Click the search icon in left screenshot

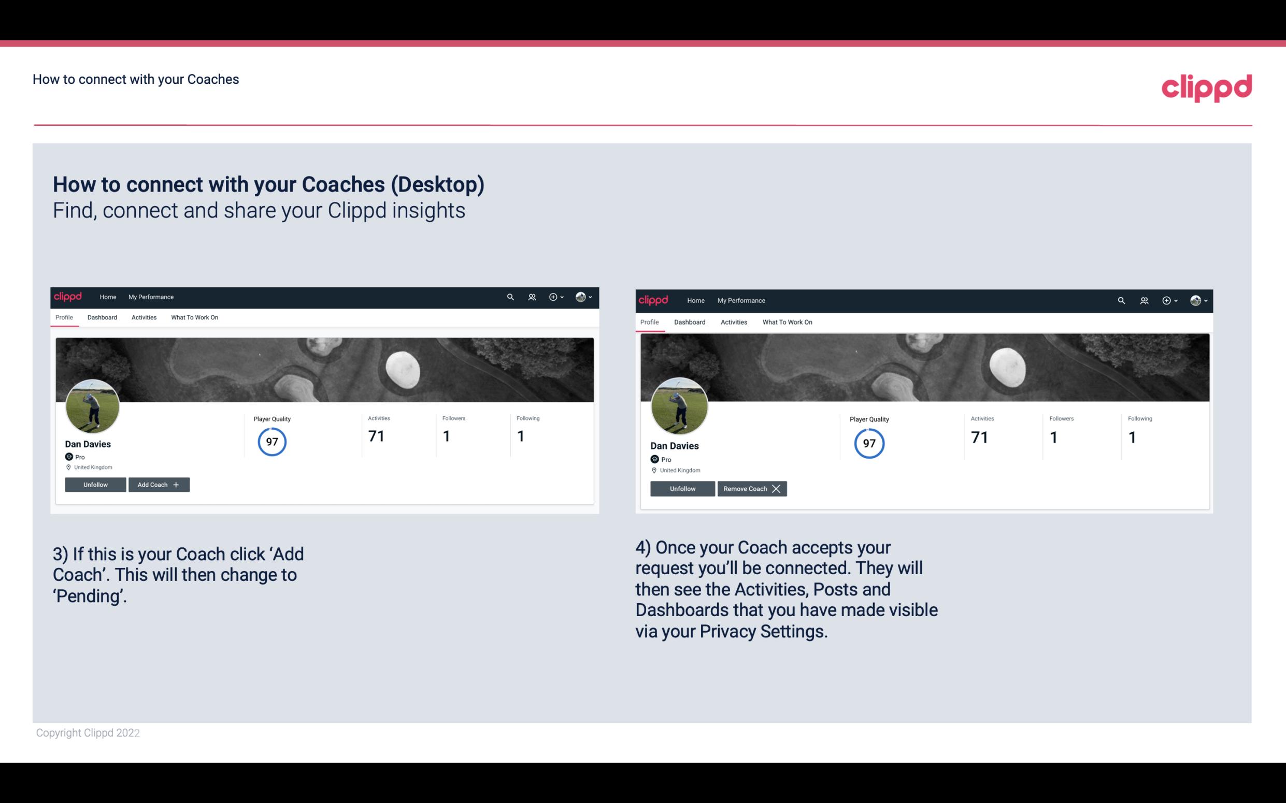click(x=510, y=296)
